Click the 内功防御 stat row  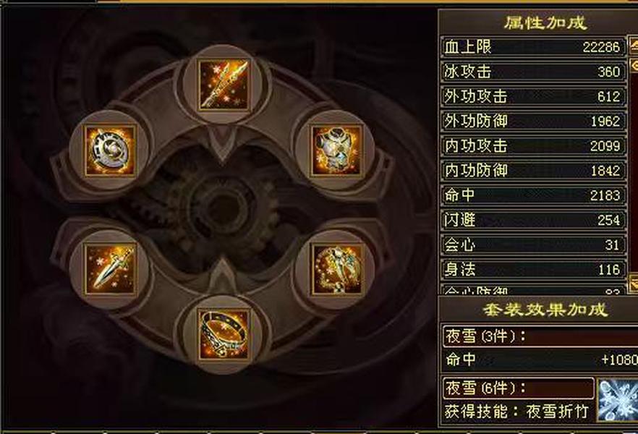click(533, 171)
